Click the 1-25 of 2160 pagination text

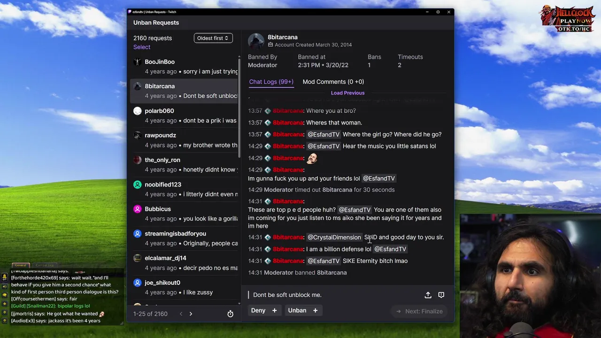(x=150, y=314)
